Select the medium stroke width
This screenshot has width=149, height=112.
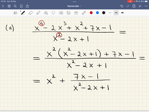click(116, 13)
